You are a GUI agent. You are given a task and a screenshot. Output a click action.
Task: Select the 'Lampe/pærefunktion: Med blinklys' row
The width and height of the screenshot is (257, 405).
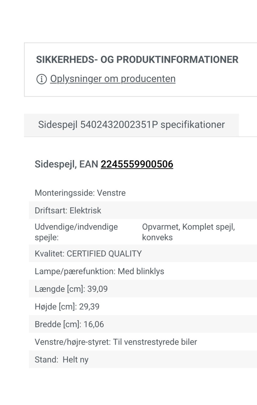point(99,271)
